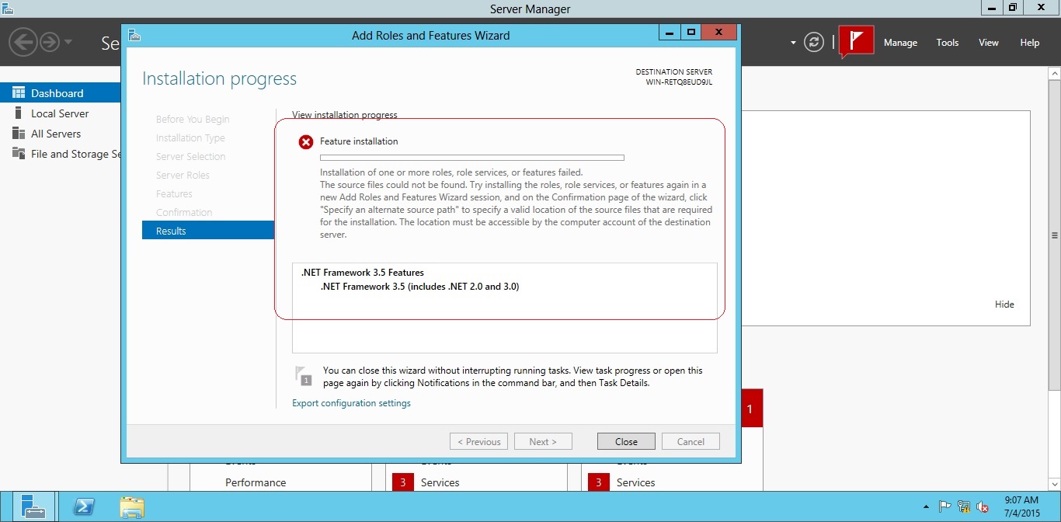This screenshot has width=1061, height=522.
Task: Open File and Storage Services
Action: coord(62,153)
